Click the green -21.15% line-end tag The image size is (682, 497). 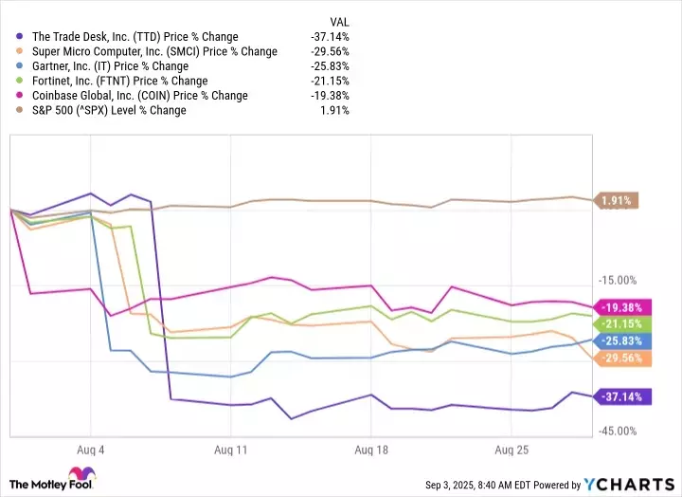623,323
